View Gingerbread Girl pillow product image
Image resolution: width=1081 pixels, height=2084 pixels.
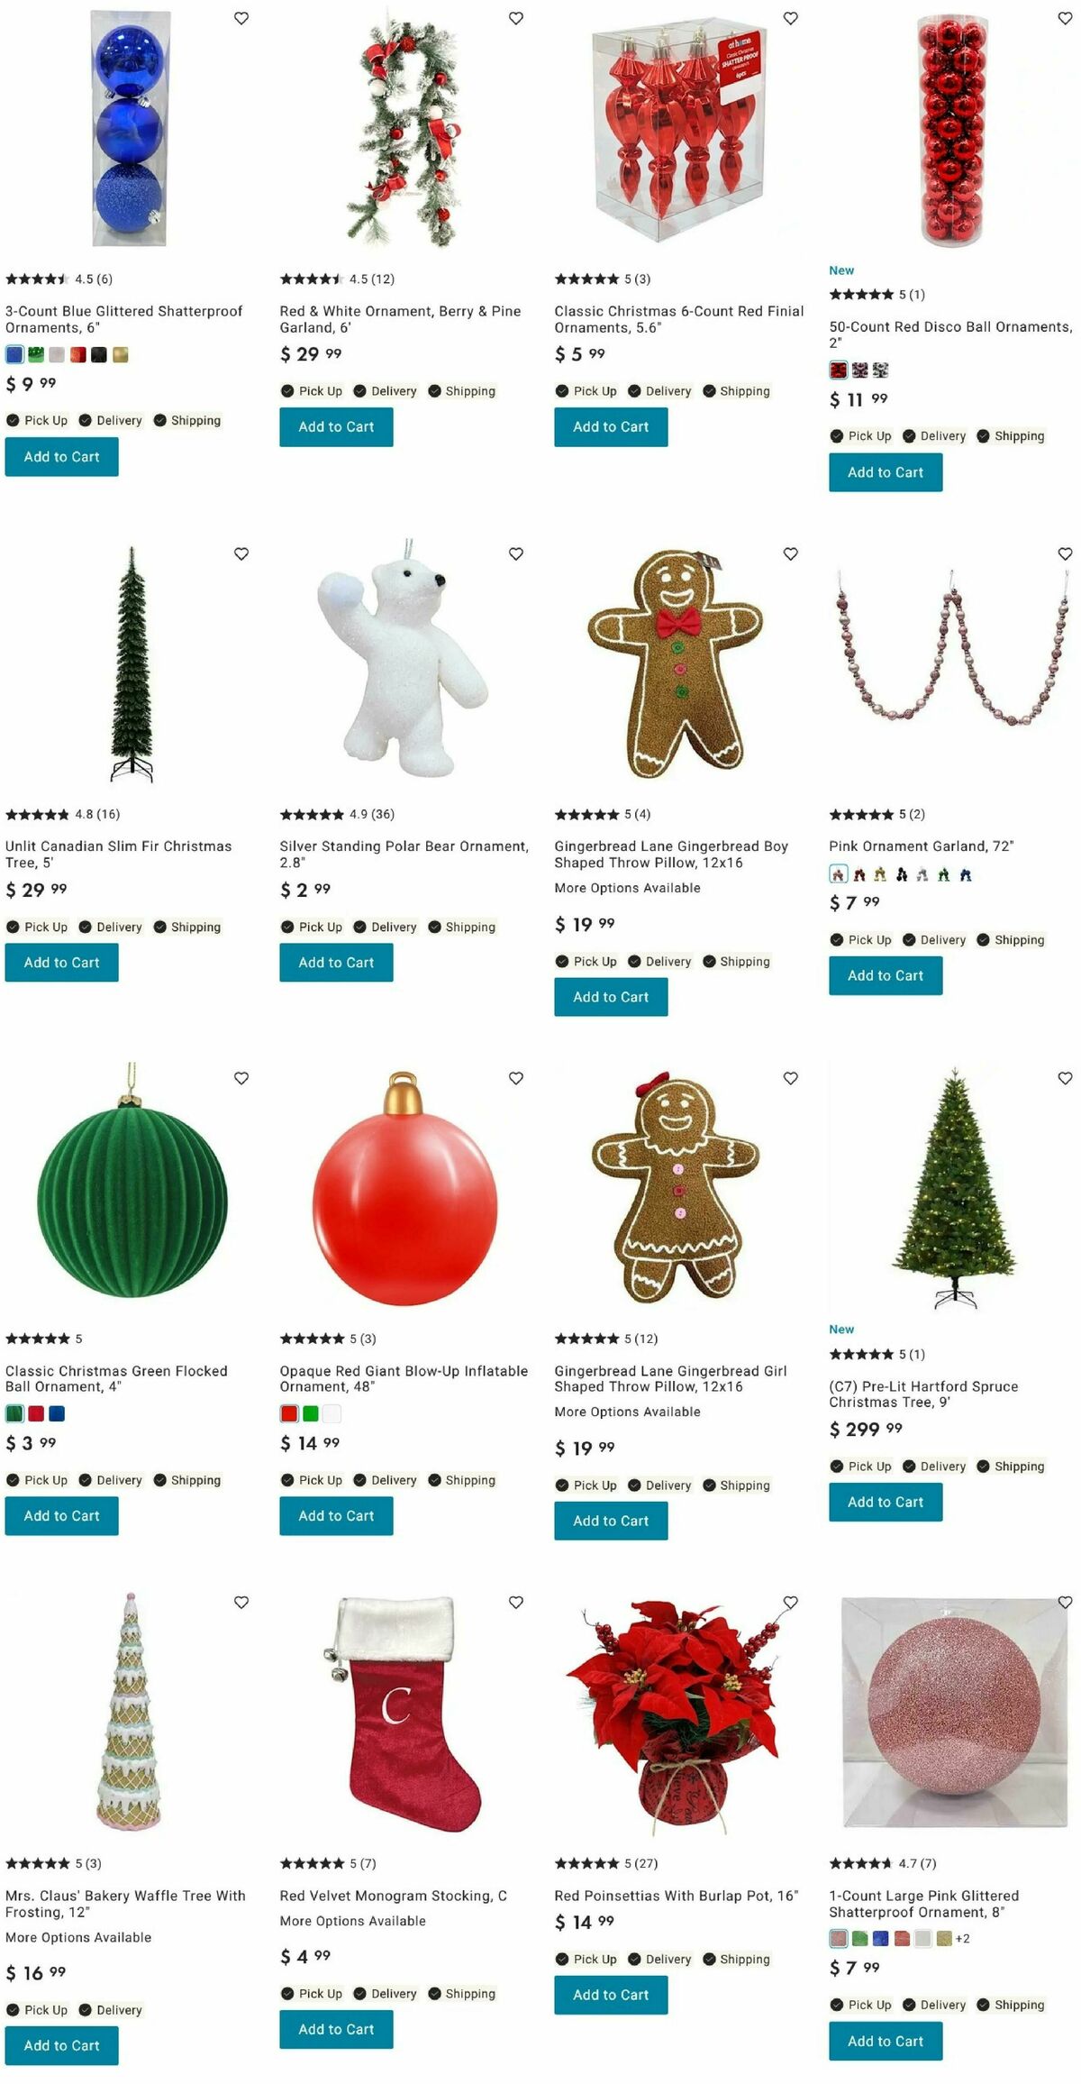point(676,1187)
